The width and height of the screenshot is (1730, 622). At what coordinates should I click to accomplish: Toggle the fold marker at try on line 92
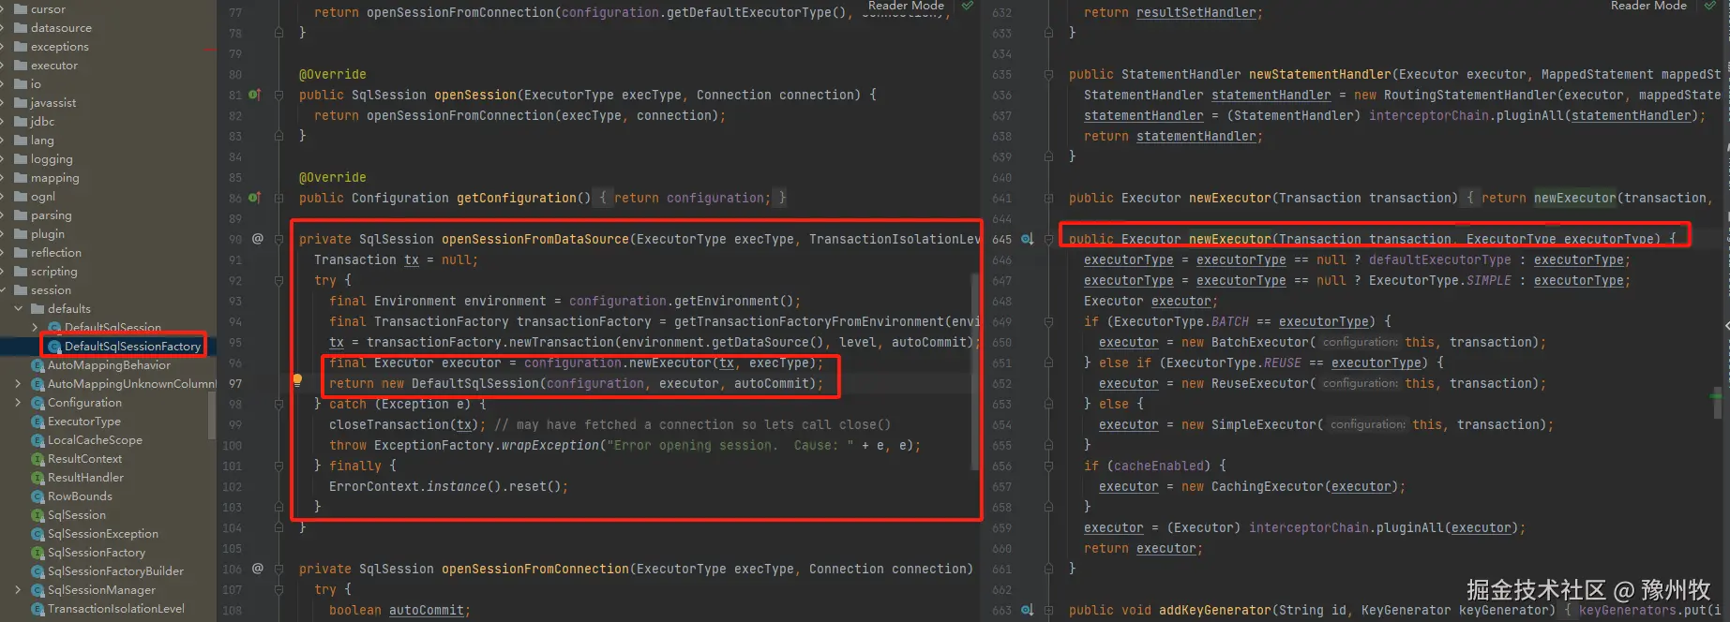[x=278, y=280]
